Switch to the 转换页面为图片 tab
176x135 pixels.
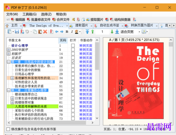(141, 26)
